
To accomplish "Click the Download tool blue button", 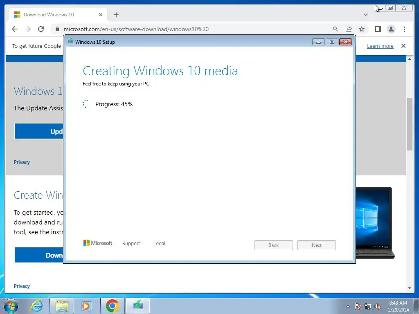I will [x=39, y=255].
